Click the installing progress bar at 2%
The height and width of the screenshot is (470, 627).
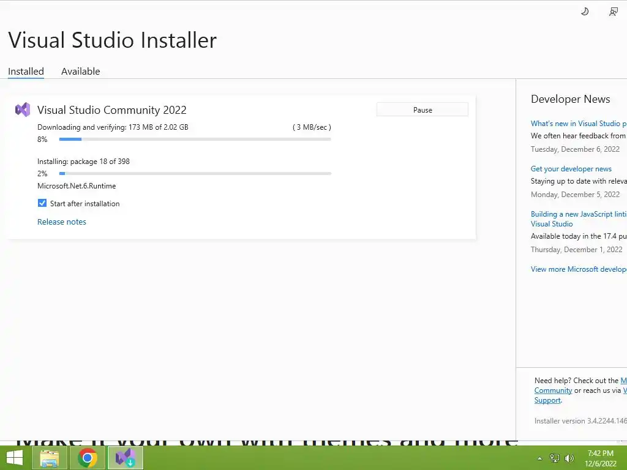click(x=195, y=173)
